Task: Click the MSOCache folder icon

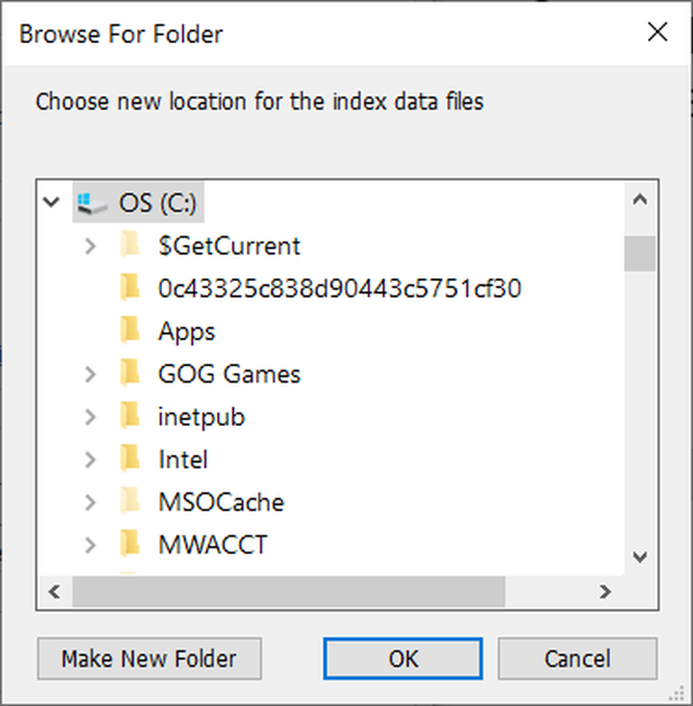Action: (130, 502)
